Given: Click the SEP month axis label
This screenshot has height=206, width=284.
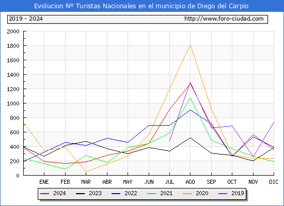Looking at the screenshot, I should (x=211, y=182).
